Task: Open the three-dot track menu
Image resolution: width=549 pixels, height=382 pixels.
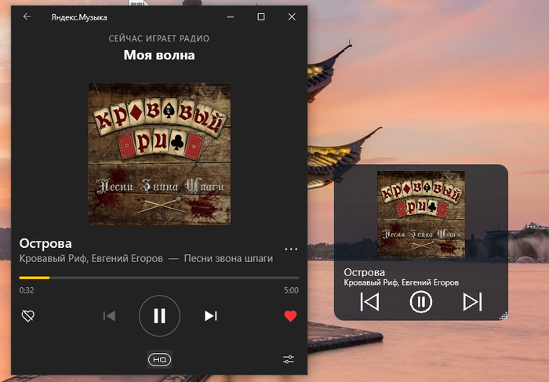Action: (291, 249)
